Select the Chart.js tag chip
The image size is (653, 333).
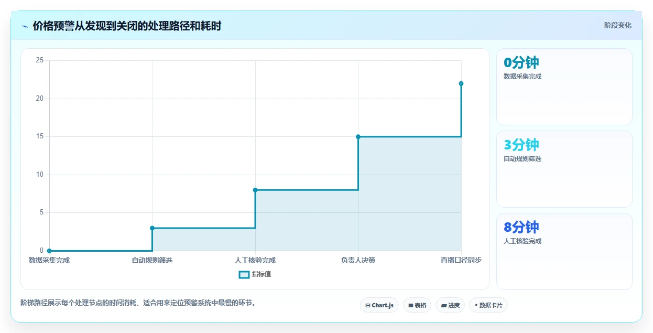point(379,305)
